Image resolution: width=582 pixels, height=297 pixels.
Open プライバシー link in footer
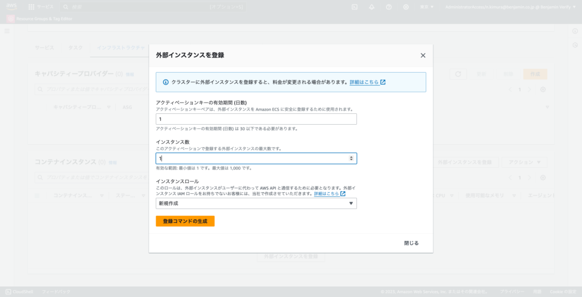click(512, 292)
